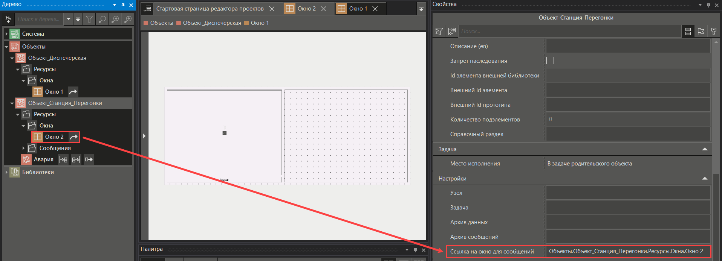Expand the Сообщения folder in the tree

pyautogui.click(x=23, y=148)
